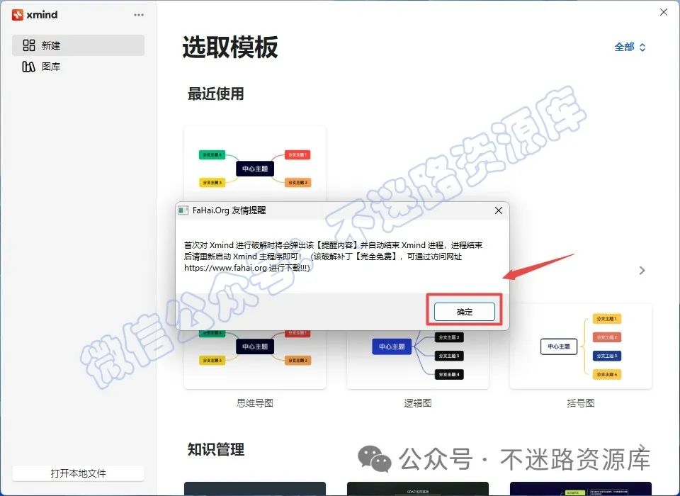Click the 最近使用 section heading

coord(215,94)
